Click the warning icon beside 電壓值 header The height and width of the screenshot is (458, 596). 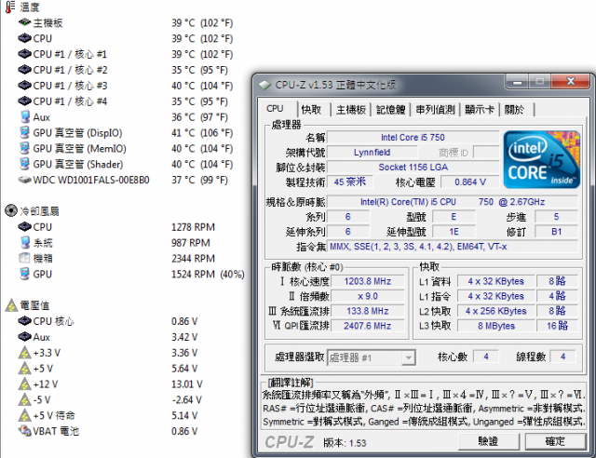point(11,305)
